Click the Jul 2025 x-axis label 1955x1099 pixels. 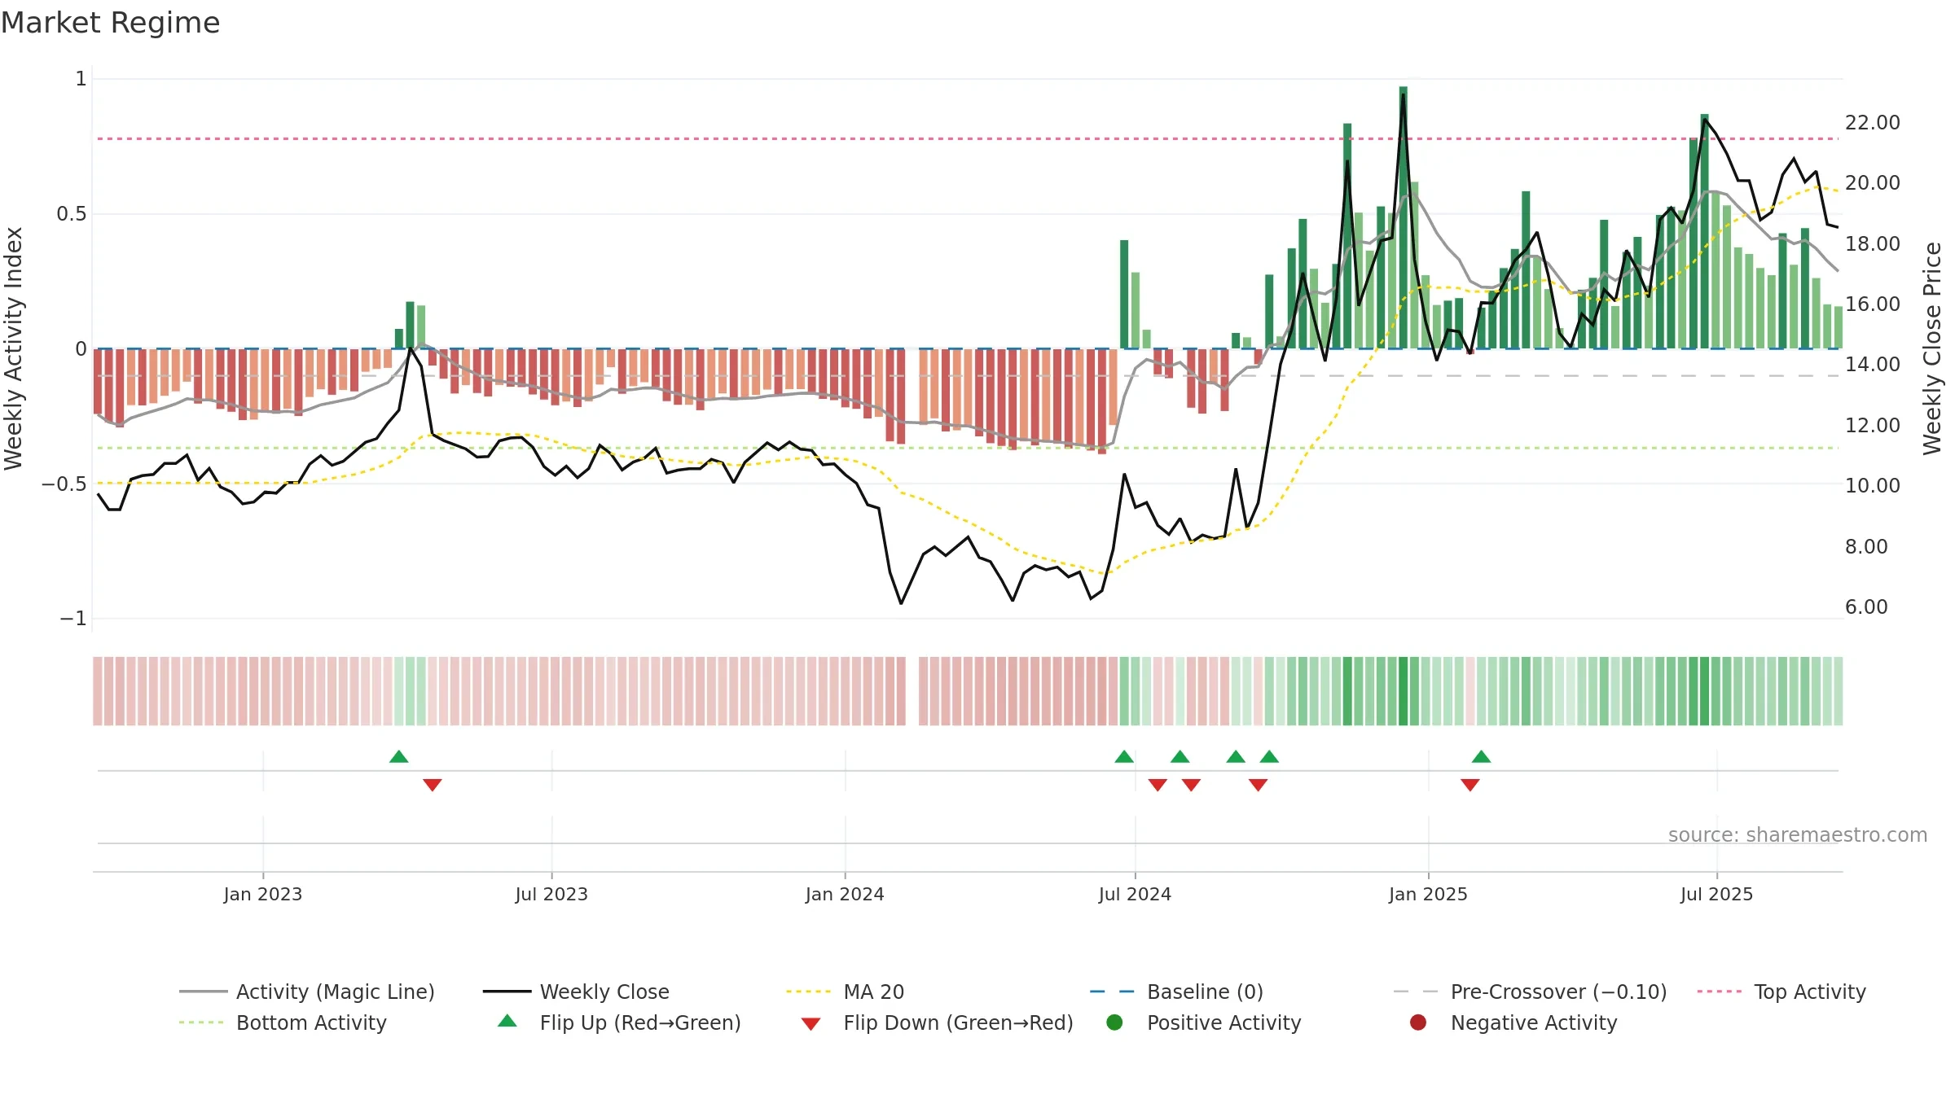(1716, 895)
